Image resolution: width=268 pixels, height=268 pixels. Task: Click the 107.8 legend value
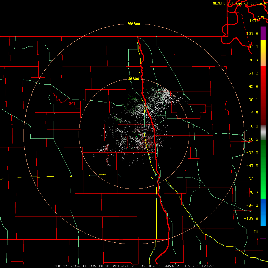252,33
